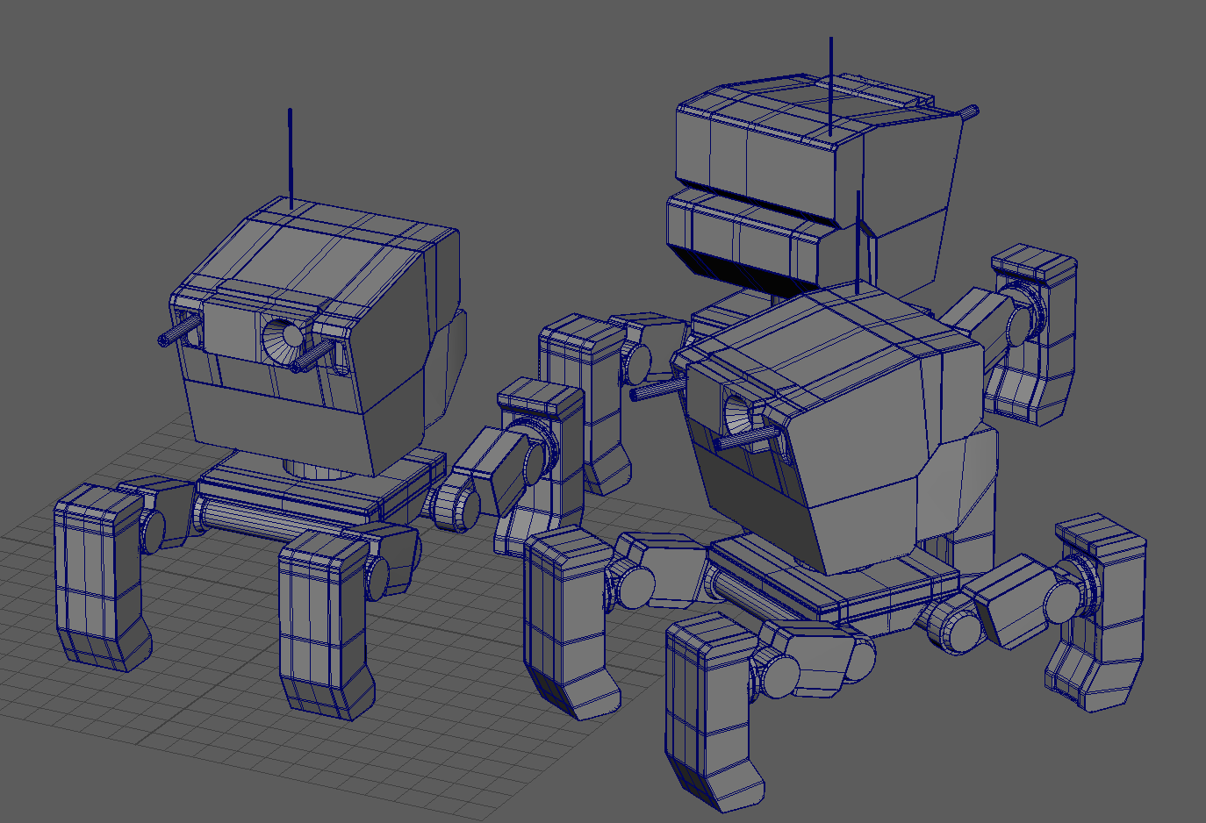Select the upper-right foot behind front-right robot
1206x823 pixels.
click(x=1033, y=335)
